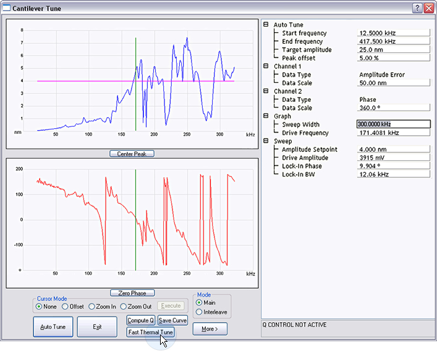The image size is (437, 356).
Task: Edit the Lock-In Phase value
Action: pyautogui.click(x=393, y=166)
